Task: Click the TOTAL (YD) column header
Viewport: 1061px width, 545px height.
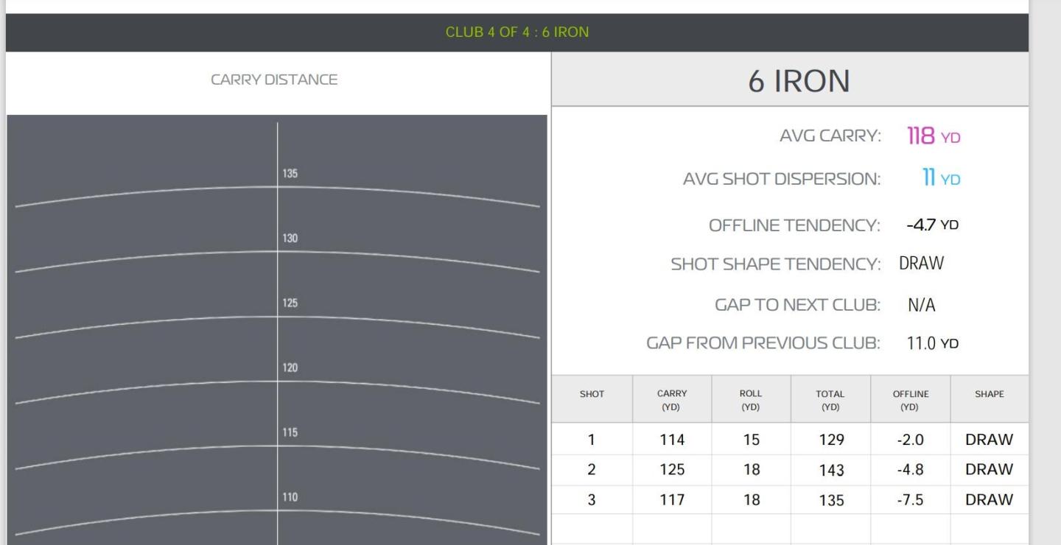Action: click(x=830, y=400)
